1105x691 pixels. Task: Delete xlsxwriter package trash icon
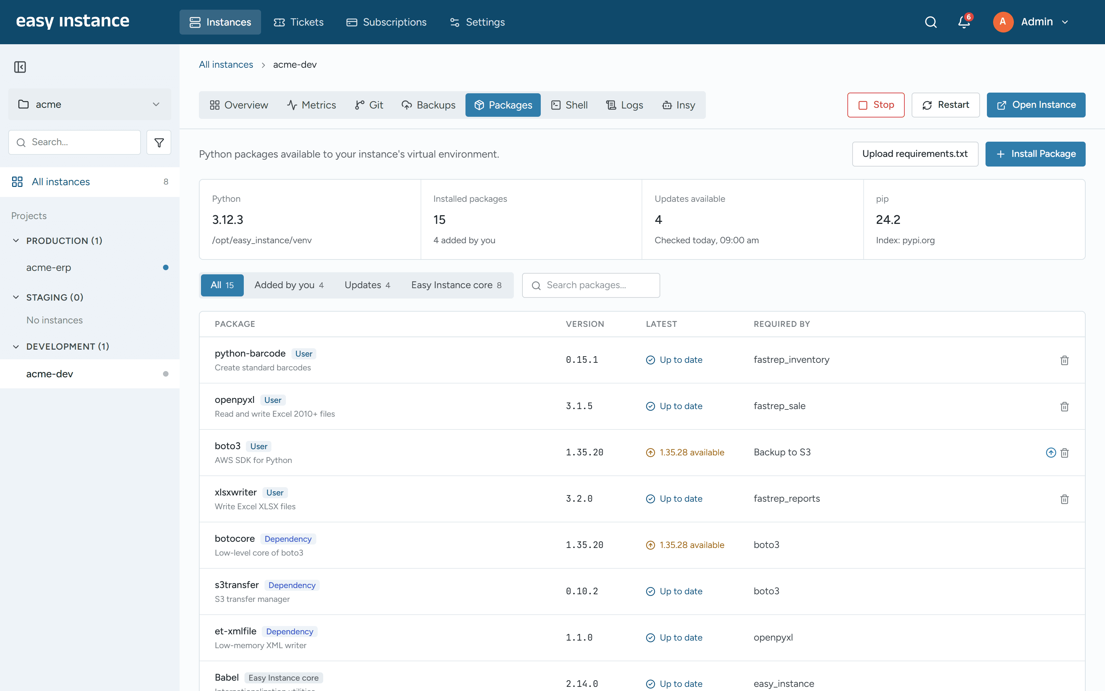point(1064,499)
